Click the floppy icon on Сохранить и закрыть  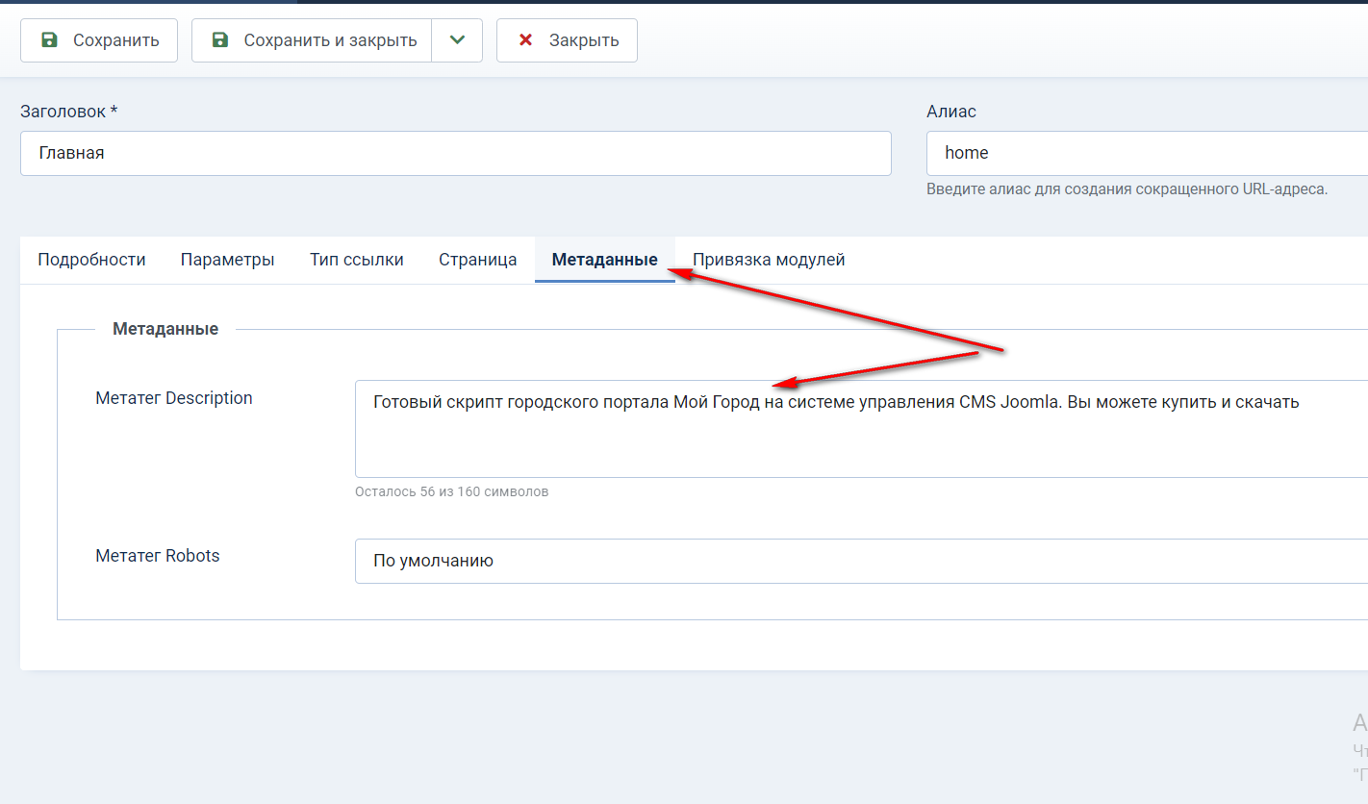tap(220, 40)
